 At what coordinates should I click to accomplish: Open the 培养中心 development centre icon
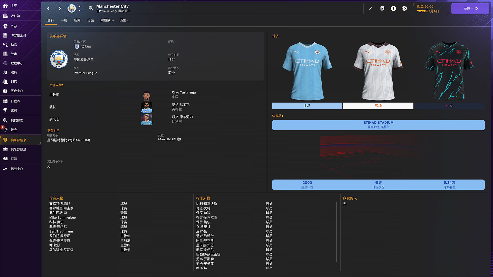[x=5, y=169]
